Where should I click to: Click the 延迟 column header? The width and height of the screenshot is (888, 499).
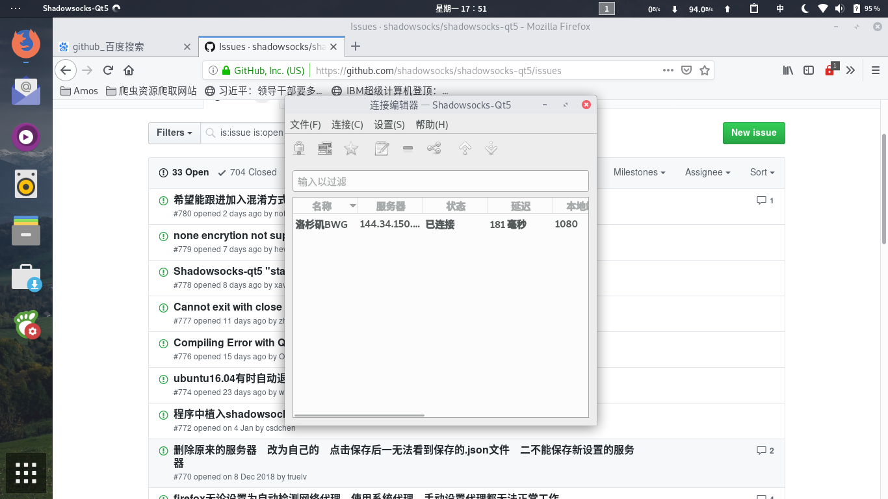click(x=520, y=206)
